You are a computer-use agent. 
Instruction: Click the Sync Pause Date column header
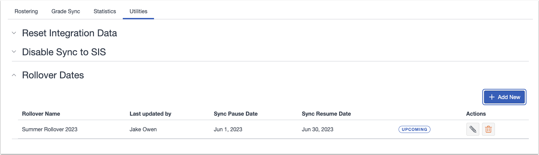point(236,114)
